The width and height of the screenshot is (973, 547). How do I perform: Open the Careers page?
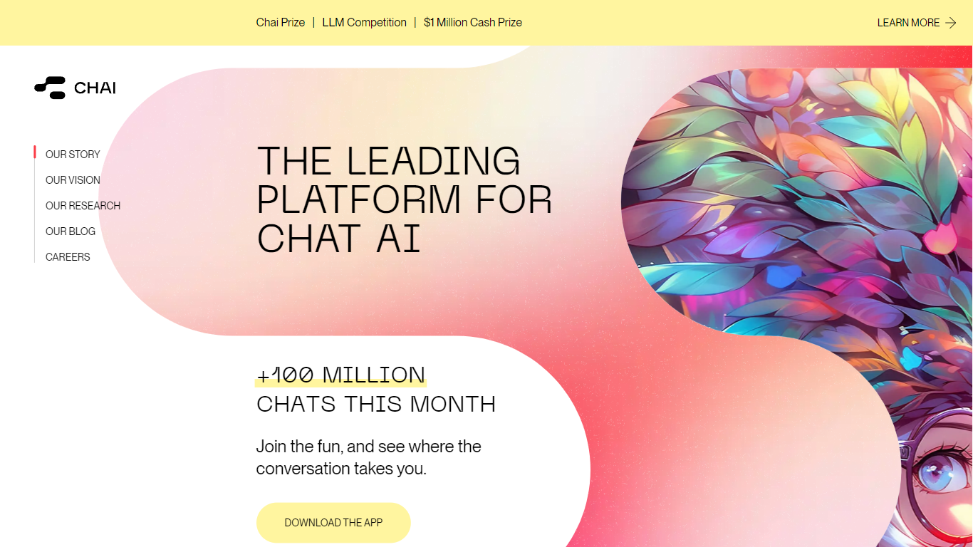[x=68, y=257]
